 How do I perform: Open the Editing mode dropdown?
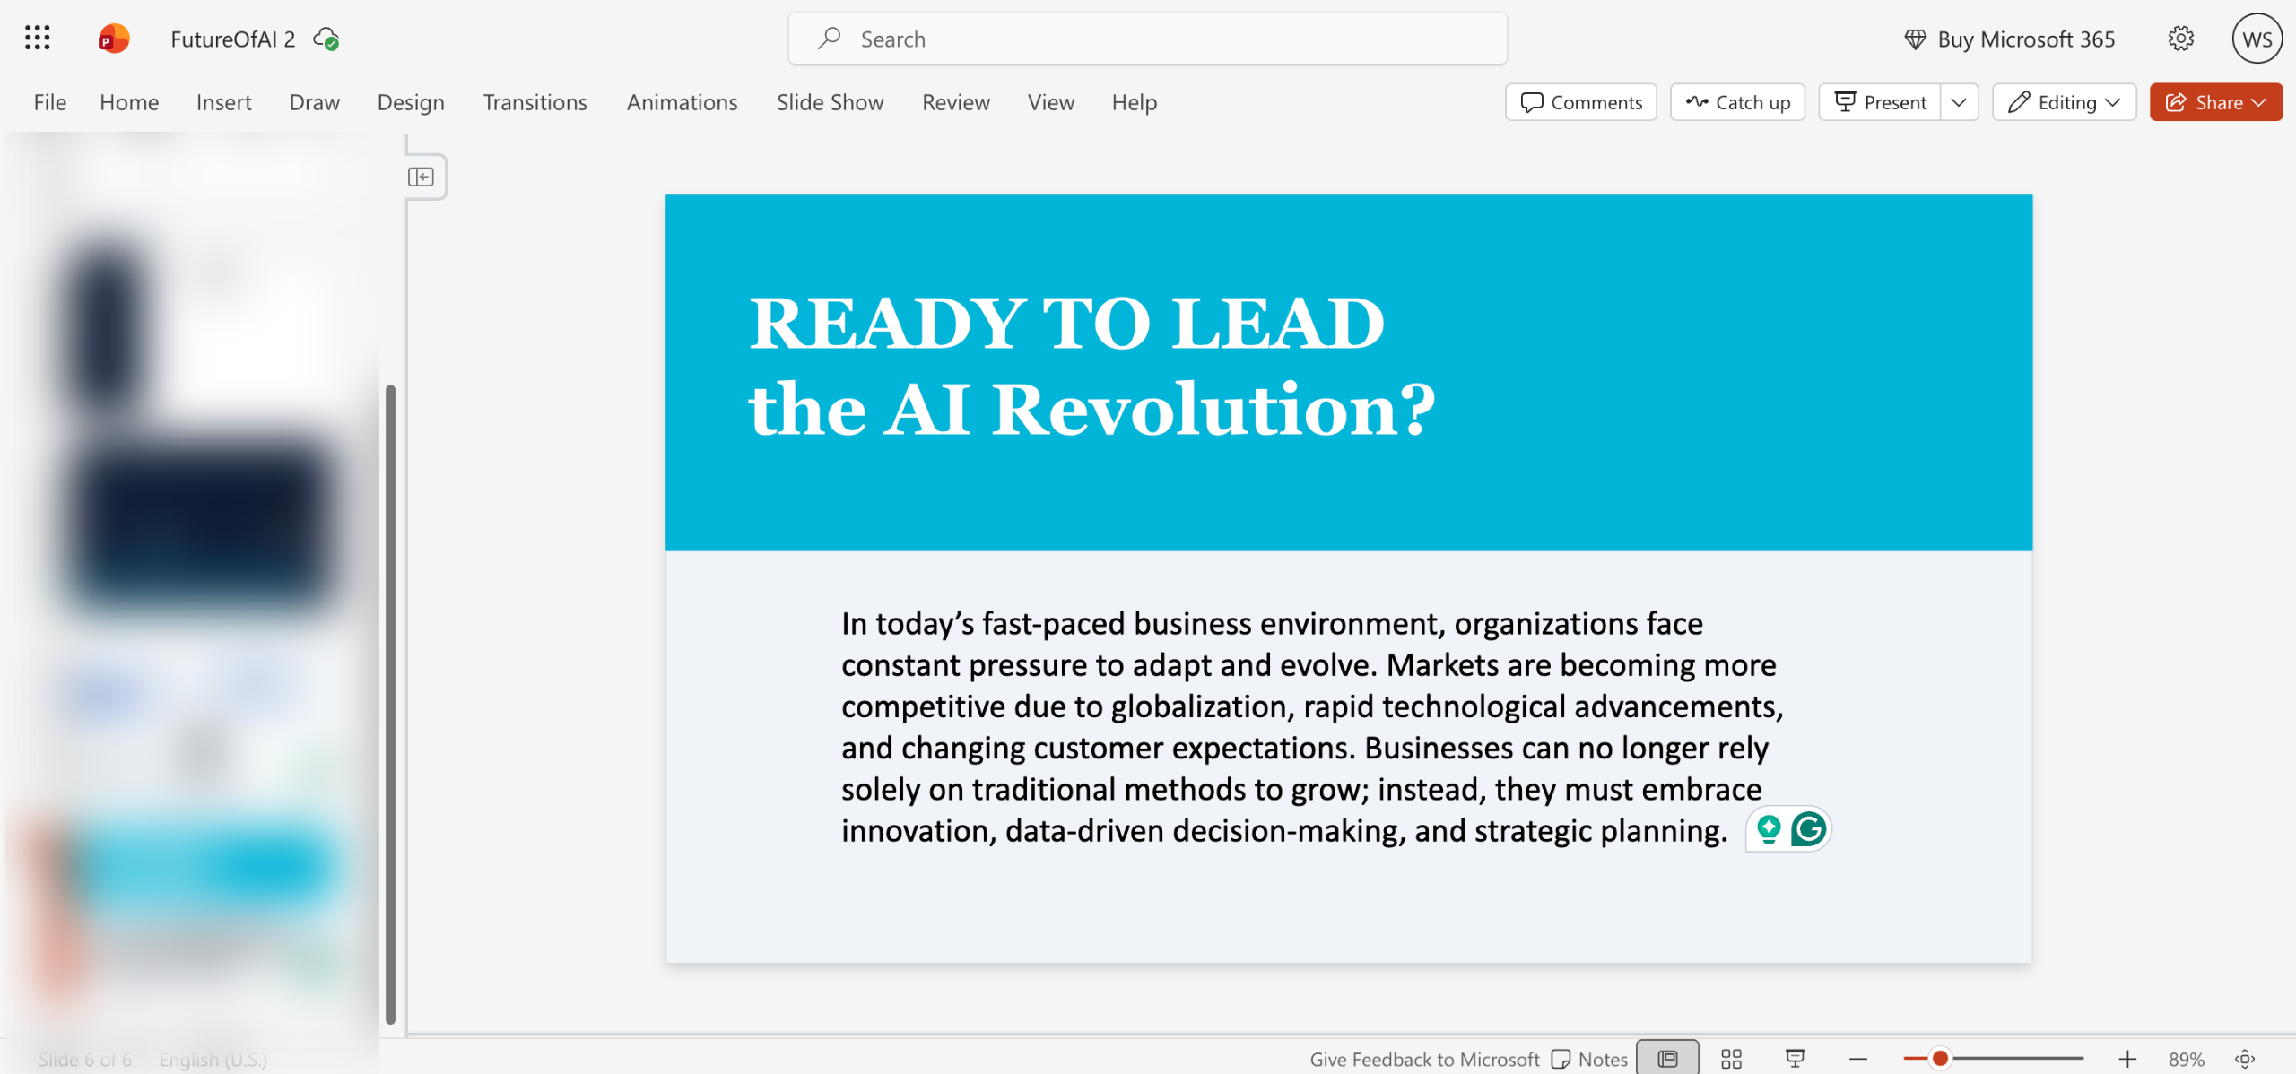(x=2064, y=102)
